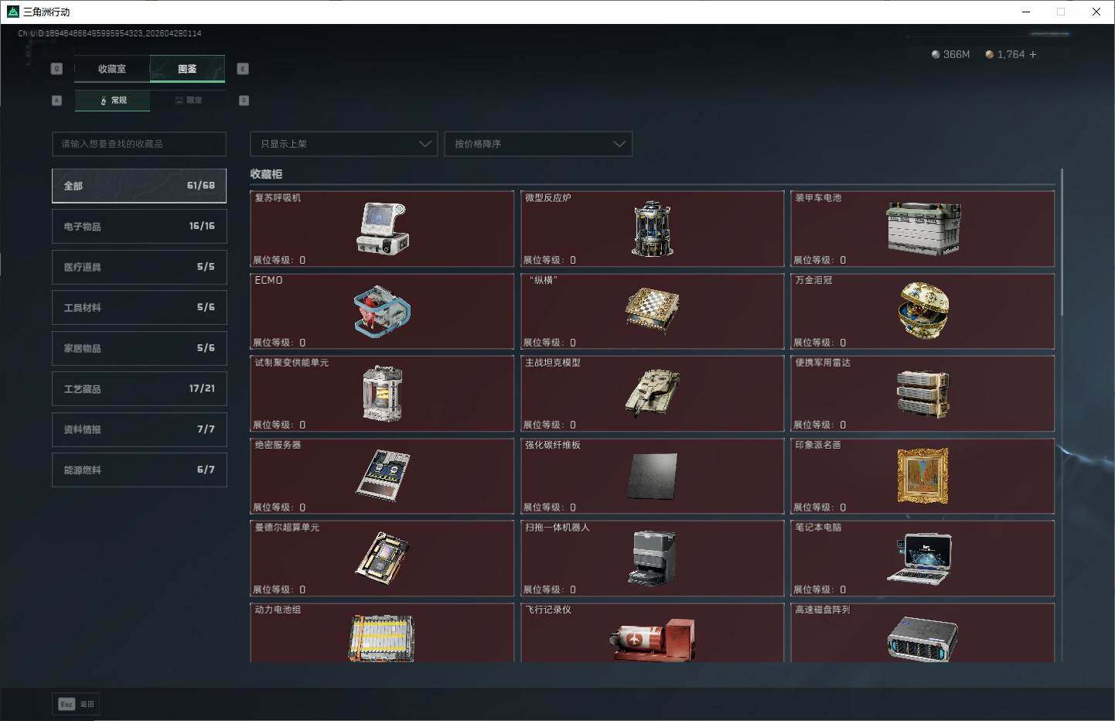The width and height of the screenshot is (1115, 721).
Task: Pick the 印象派名画 painting icon
Action: point(922,475)
